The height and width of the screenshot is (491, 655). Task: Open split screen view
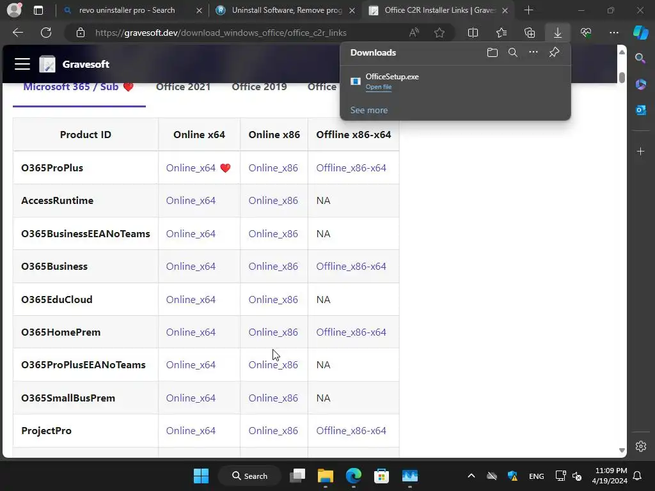[x=473, y=33]
